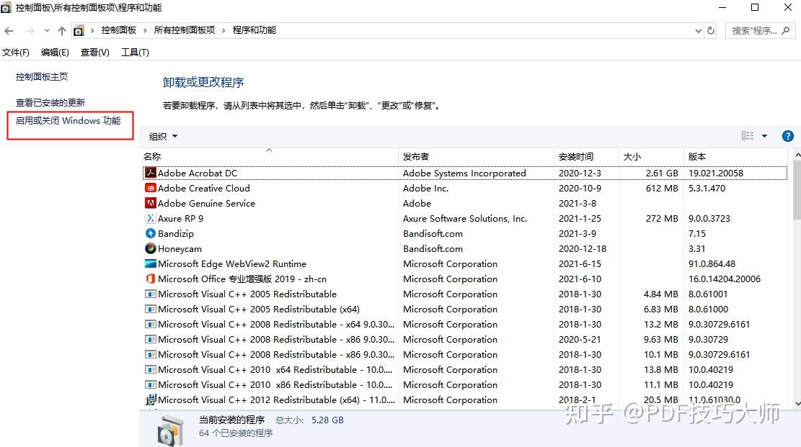
Task: Click the refresh icon beside address bar
Action: pyautogui.click(x=711, y=31)
